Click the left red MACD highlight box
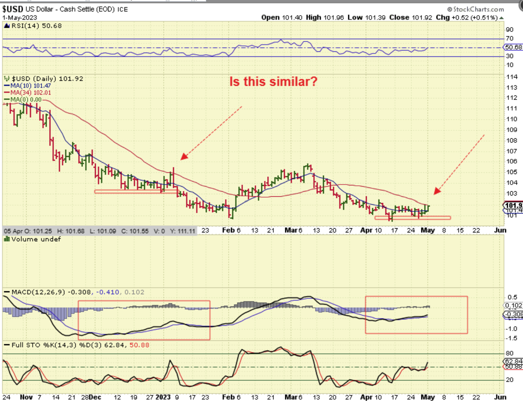 point(144,320)
